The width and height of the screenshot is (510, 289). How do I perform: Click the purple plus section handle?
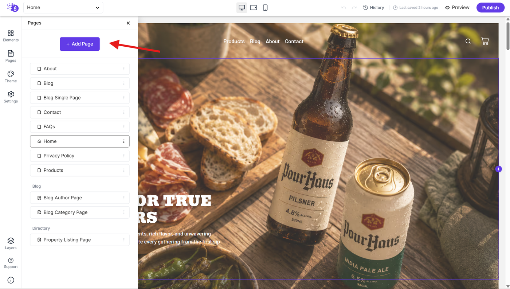point(498,169)
